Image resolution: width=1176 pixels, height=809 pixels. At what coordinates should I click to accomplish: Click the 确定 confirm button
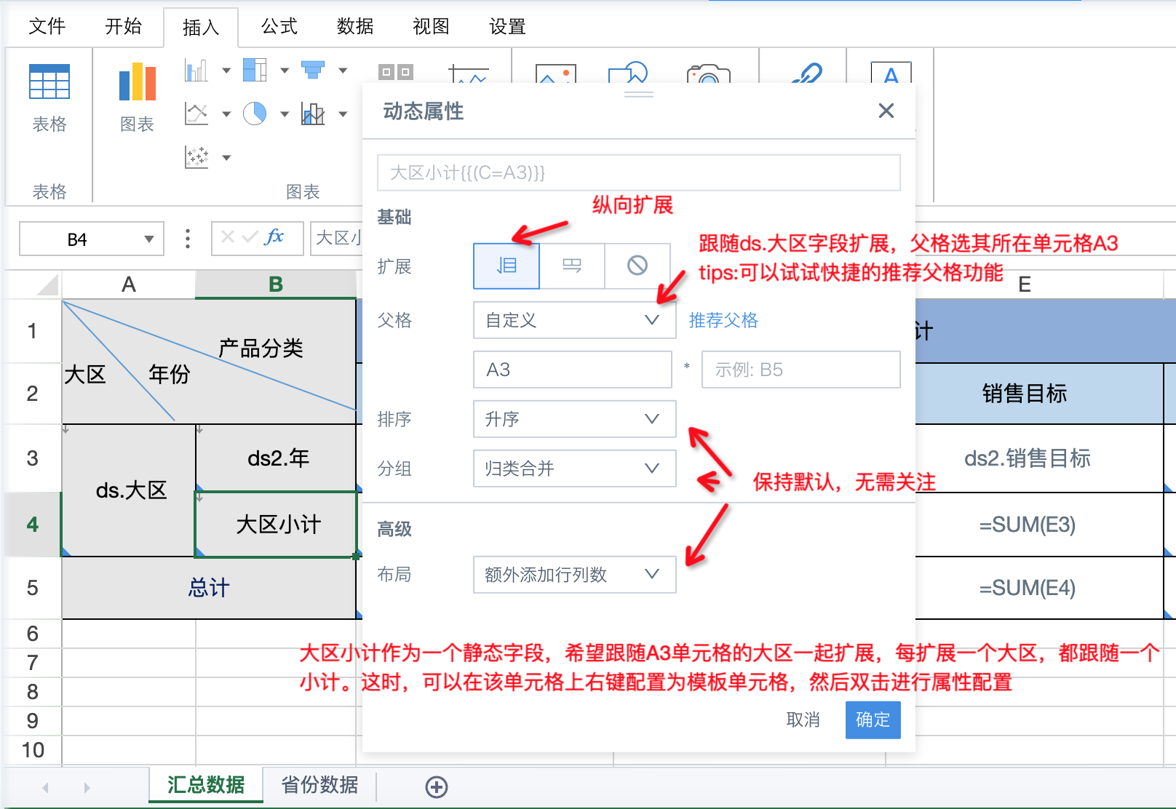(873, 720)
